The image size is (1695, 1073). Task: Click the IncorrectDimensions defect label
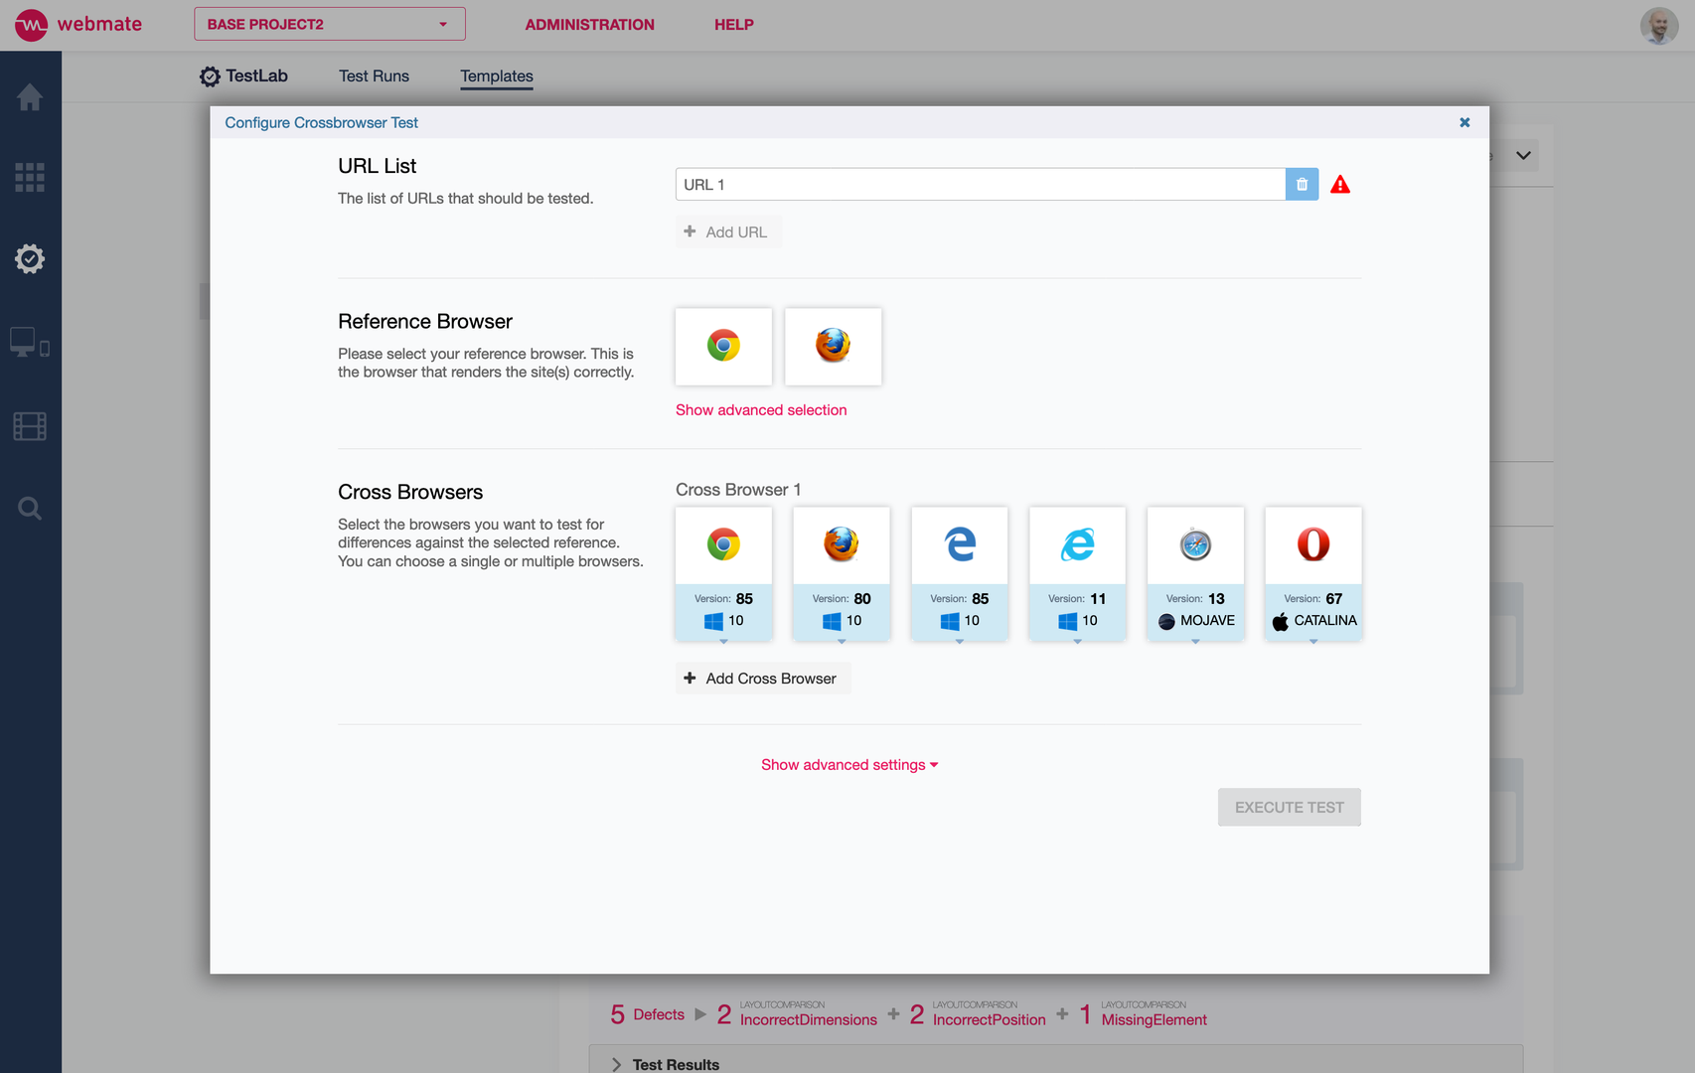809,1020
